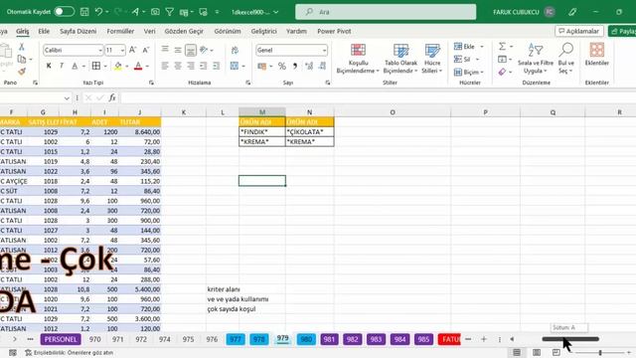Switch to sheet tab 980
Image resolution: width=636 pixels, height=358 pixels.
(x=306, y=339)
